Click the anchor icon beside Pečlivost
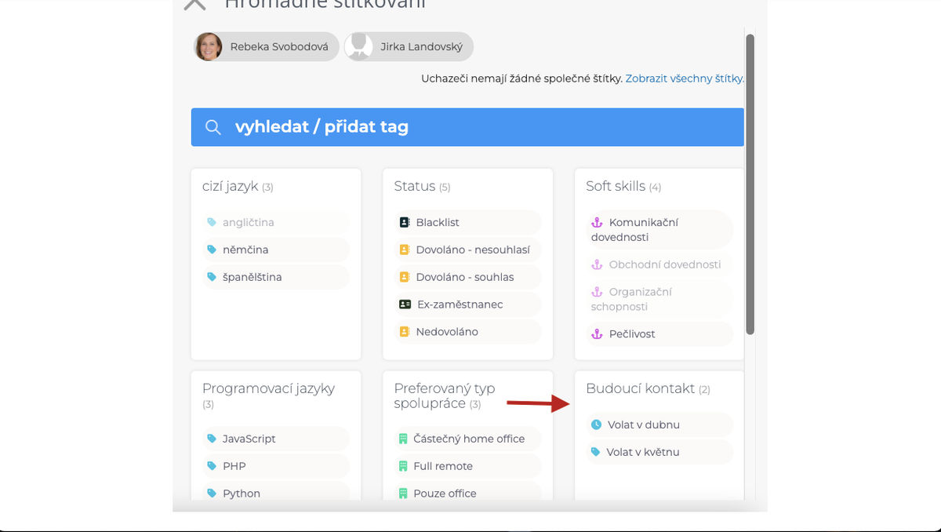Viewport: 941px width, 532px height. click(x=597, y=333)
